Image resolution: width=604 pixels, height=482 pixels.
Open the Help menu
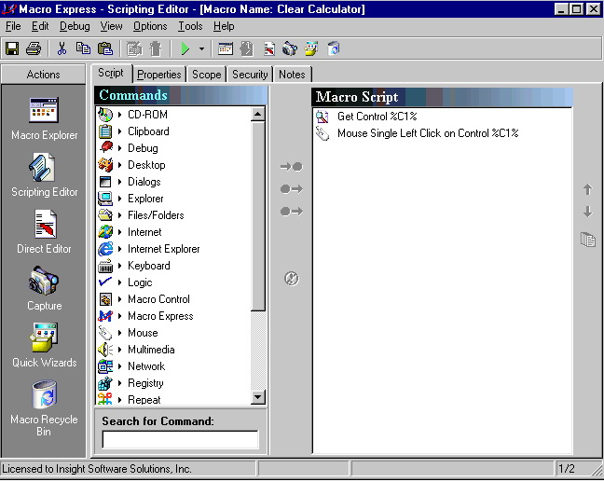(x=224, y=26)
